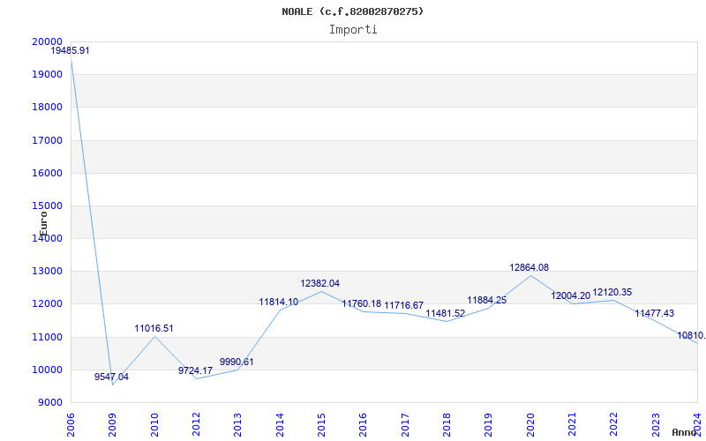Click the Euro y-axis title
The height and width of the screenshot is (441, 706).
[43, 224]
